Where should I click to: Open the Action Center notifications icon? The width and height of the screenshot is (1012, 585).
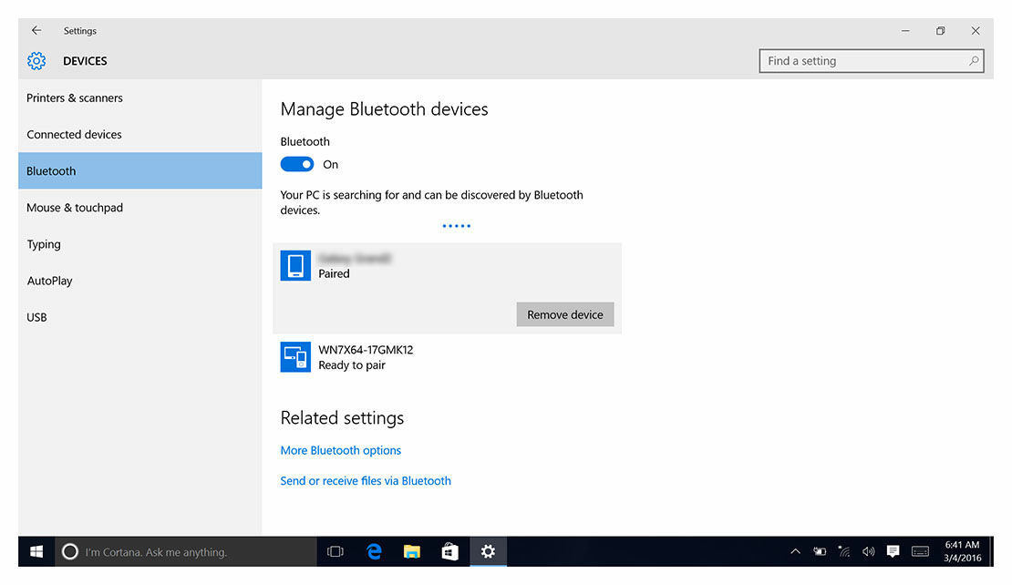click(x=893, y=551)
